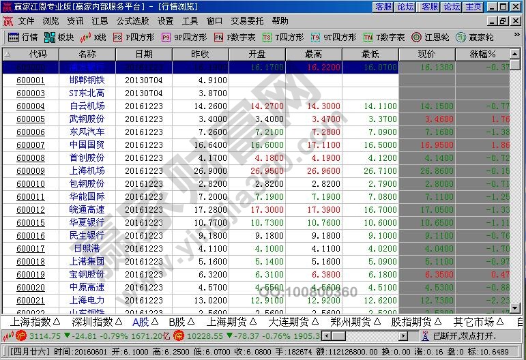Screen dimensions: 526x360
Task: Open the 交易委托 menu
Action: [248, 21]
